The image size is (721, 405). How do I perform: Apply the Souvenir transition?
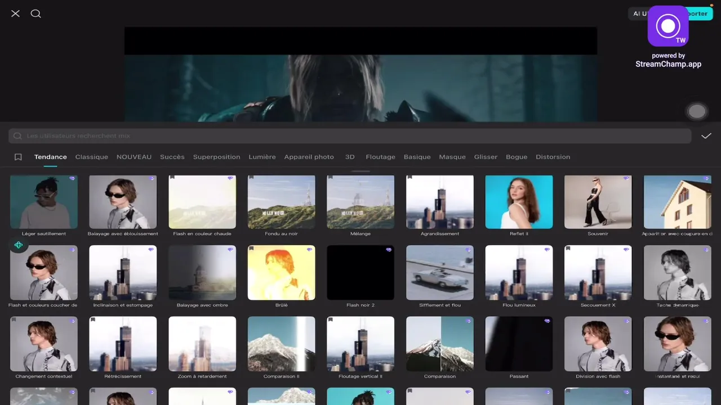(x=598, y=202)
